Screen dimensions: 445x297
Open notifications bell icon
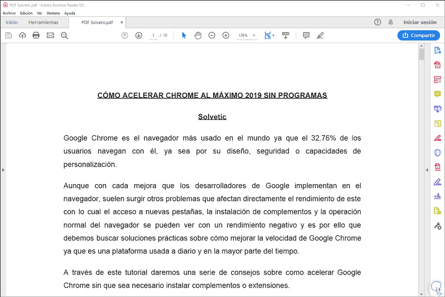coord(391,22)
